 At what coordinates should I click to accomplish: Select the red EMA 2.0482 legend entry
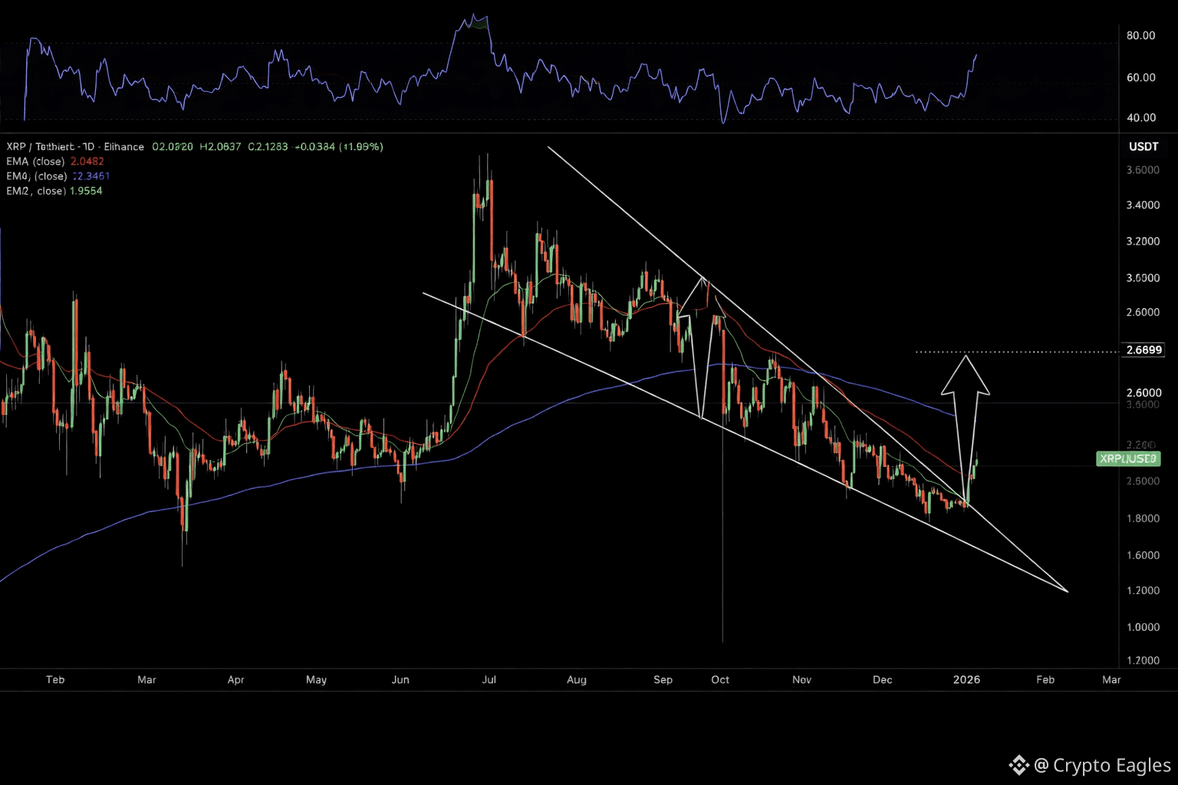pyautogui.click(x=55, y=162)
